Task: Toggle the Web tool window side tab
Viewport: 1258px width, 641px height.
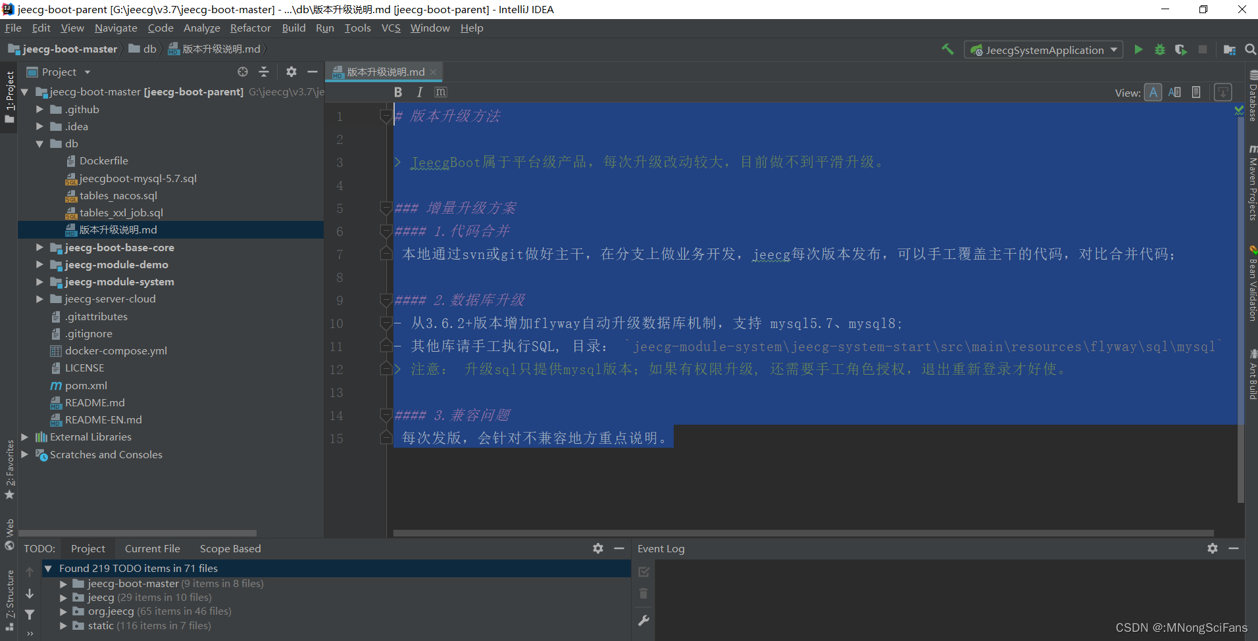Action: click(9, 534)
